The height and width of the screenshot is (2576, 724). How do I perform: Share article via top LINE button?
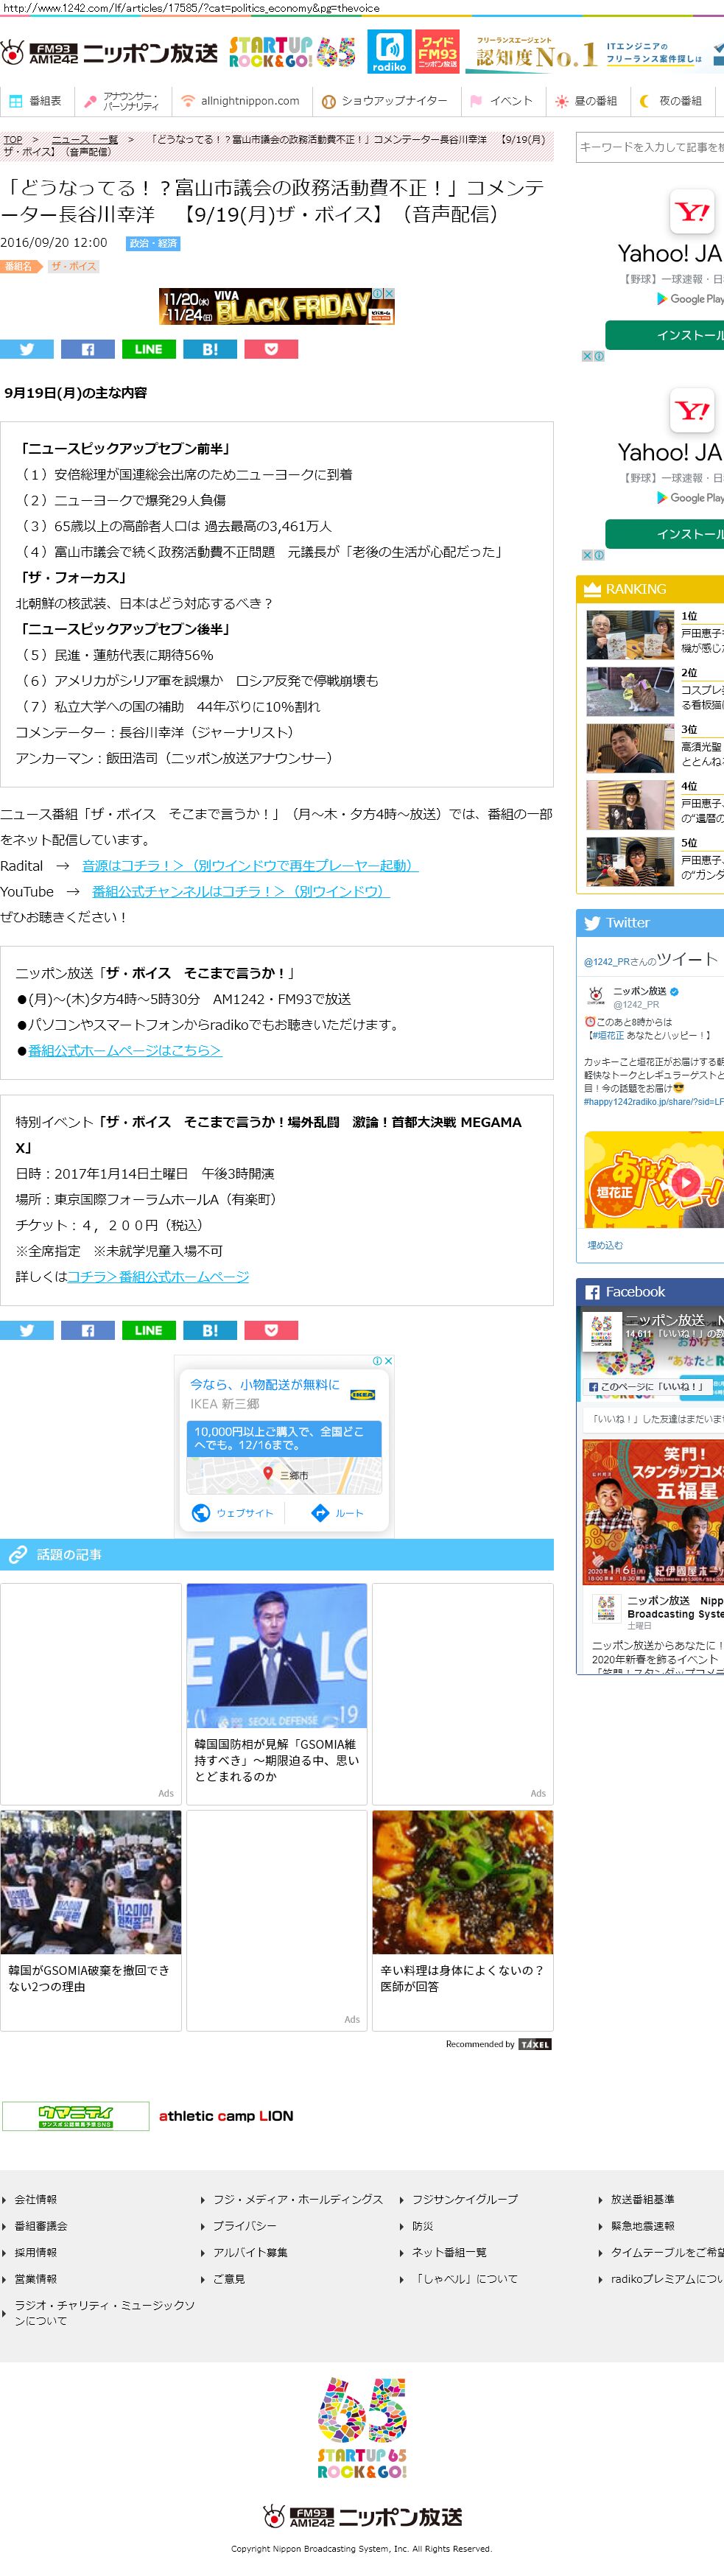pos(148,349)
